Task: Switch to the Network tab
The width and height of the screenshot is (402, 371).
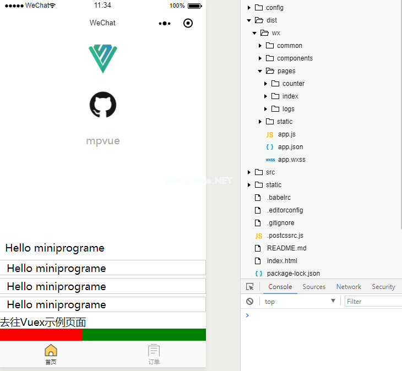Action: point(349,287)
